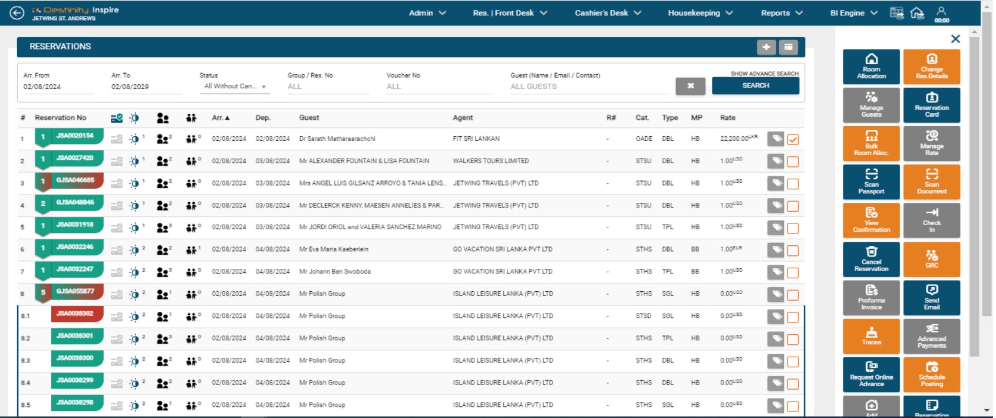This screenshot has width=996, height=418.
Task: Open the Traces tile
Action: click(x=871, y=336)
